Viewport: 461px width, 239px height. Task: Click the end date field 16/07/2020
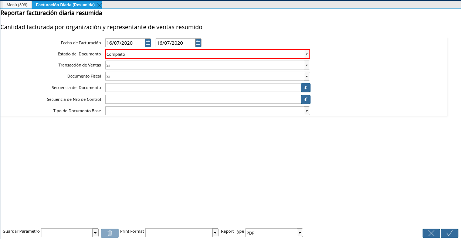click(x=175, y=43)
